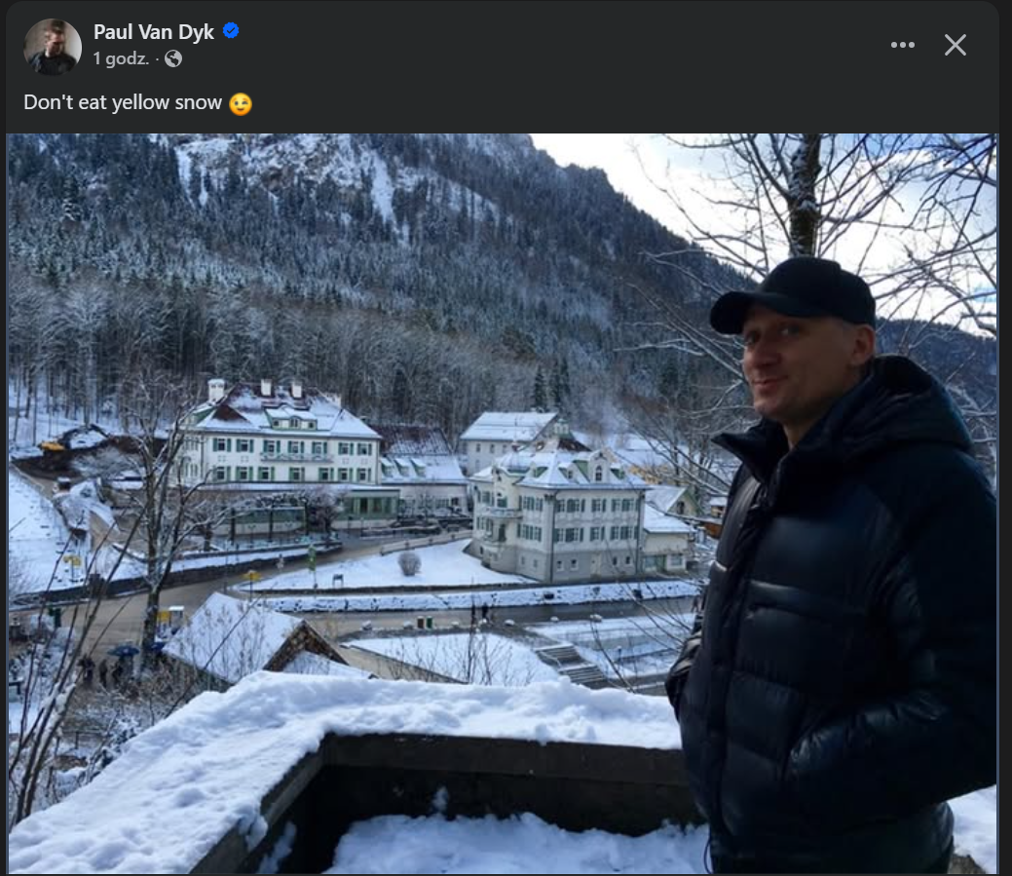Viewport: 1012px width, 876px height.
Task: Click the winking emoji in the caption
Action: click(x=241, y=103)
